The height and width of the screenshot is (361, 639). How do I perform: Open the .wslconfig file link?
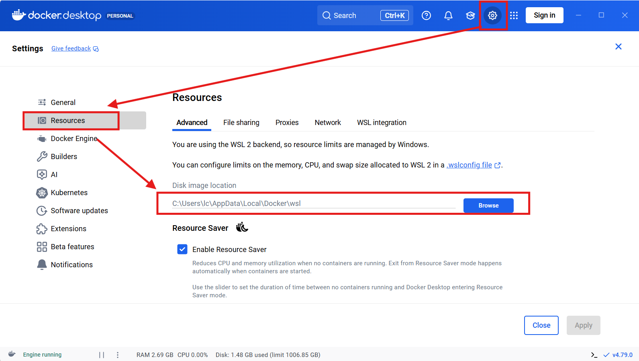[469, 165]
